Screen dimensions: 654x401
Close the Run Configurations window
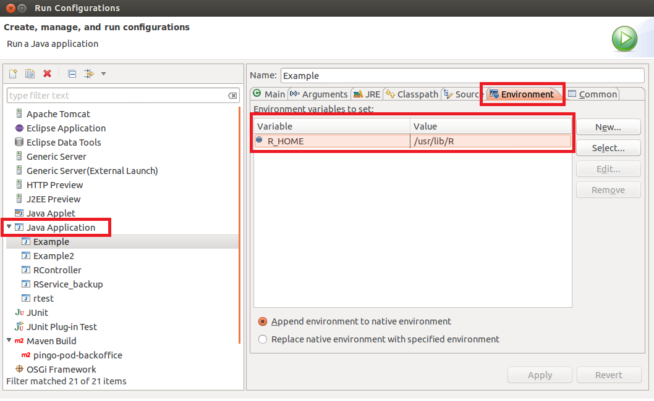[x=11, y=8]
